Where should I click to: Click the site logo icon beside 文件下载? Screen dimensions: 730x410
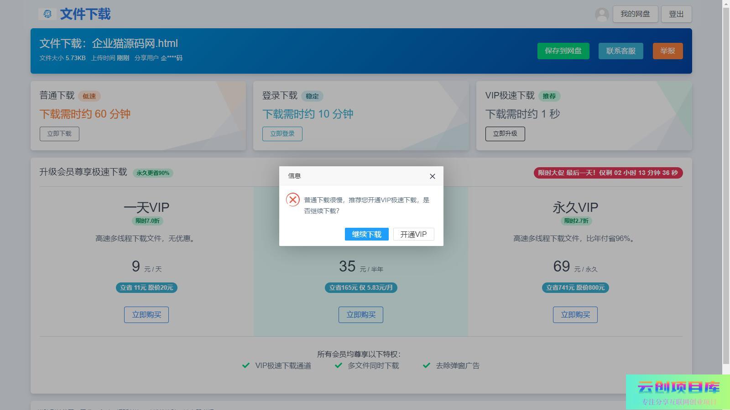coord(47,14)
